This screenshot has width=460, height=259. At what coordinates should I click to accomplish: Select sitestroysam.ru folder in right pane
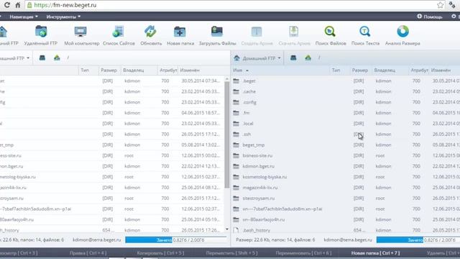tap(259, 199)
